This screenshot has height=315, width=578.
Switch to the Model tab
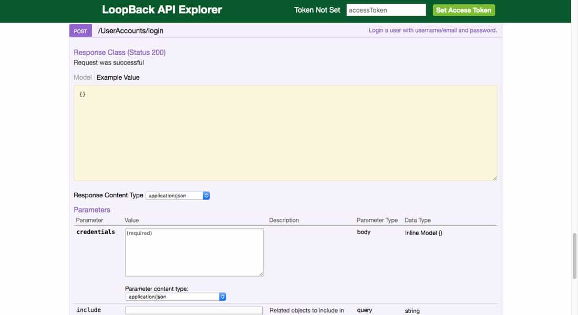pyautogui.click(x=82, y=77)
